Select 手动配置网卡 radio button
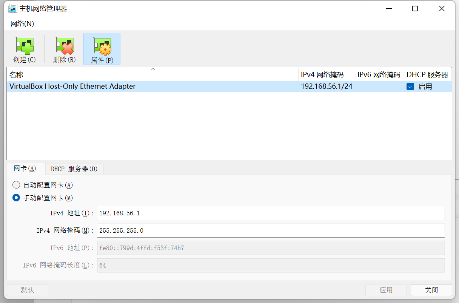Screen dimensions: 459x303 pos(16,198)
